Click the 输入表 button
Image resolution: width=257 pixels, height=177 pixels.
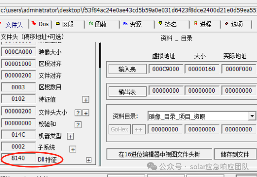(x=127, y=69)
